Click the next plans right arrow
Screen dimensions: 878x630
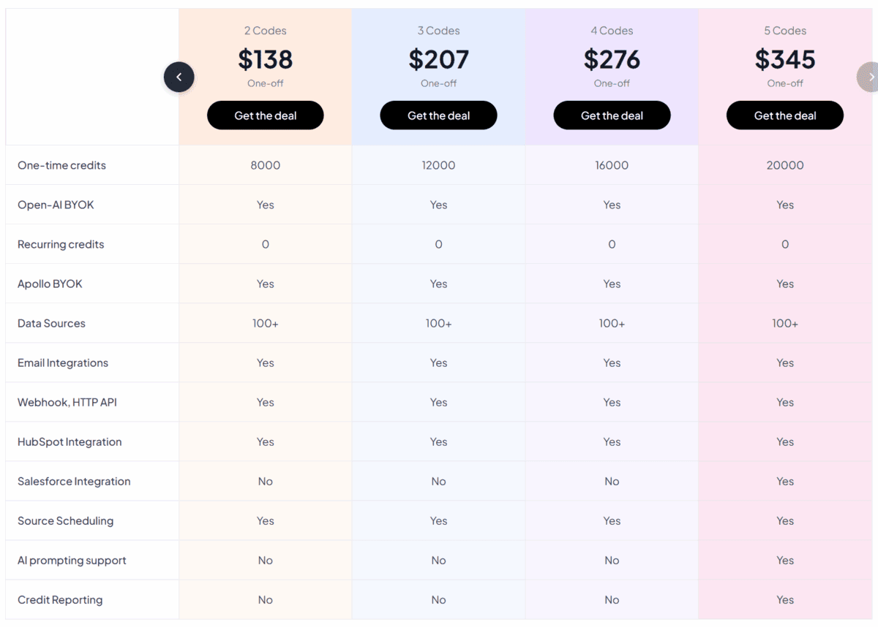click(x=869, y=77)
